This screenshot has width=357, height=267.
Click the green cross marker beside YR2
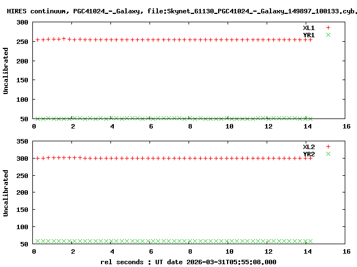pos(328,154)
